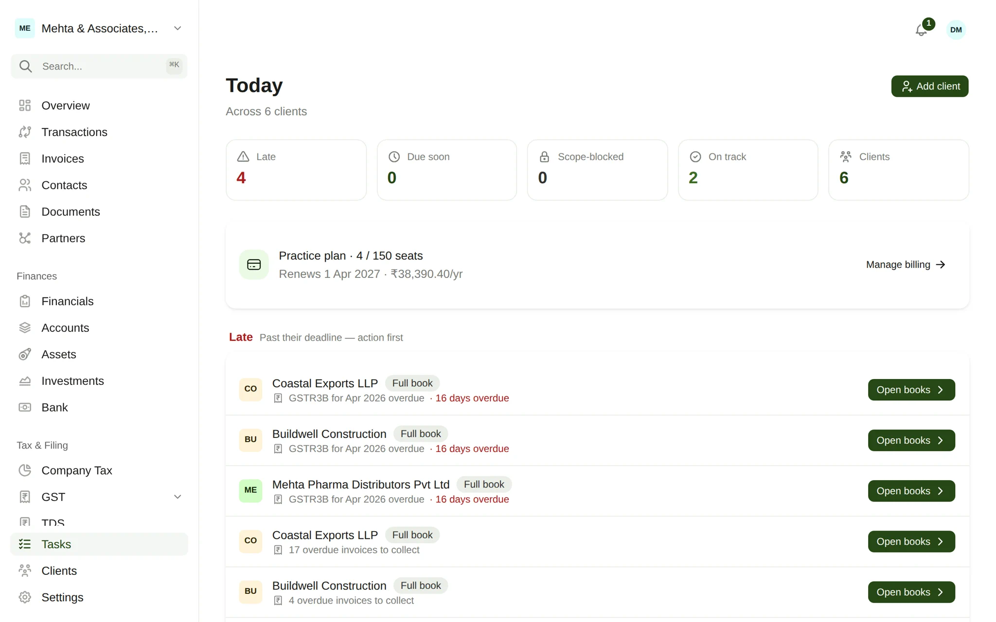This screenshot has width=996, height=622.
Task: Click the ⌘K shortcut badge in search
Action: (174, 65)
